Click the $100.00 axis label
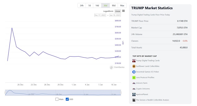The height and width of the screenshot is (106, 197). [x=118, y=63]
